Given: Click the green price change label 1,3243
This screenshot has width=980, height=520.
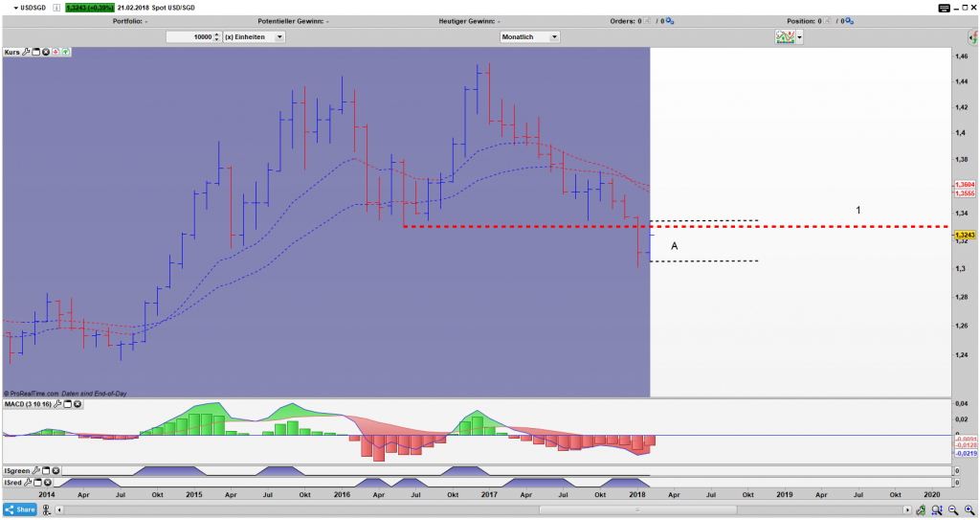Looking at the screenshot, I should (x=89, y=8).
